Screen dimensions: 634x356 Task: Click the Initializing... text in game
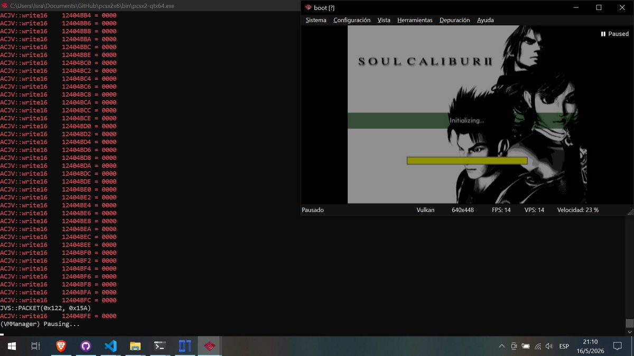pos(467,121)
